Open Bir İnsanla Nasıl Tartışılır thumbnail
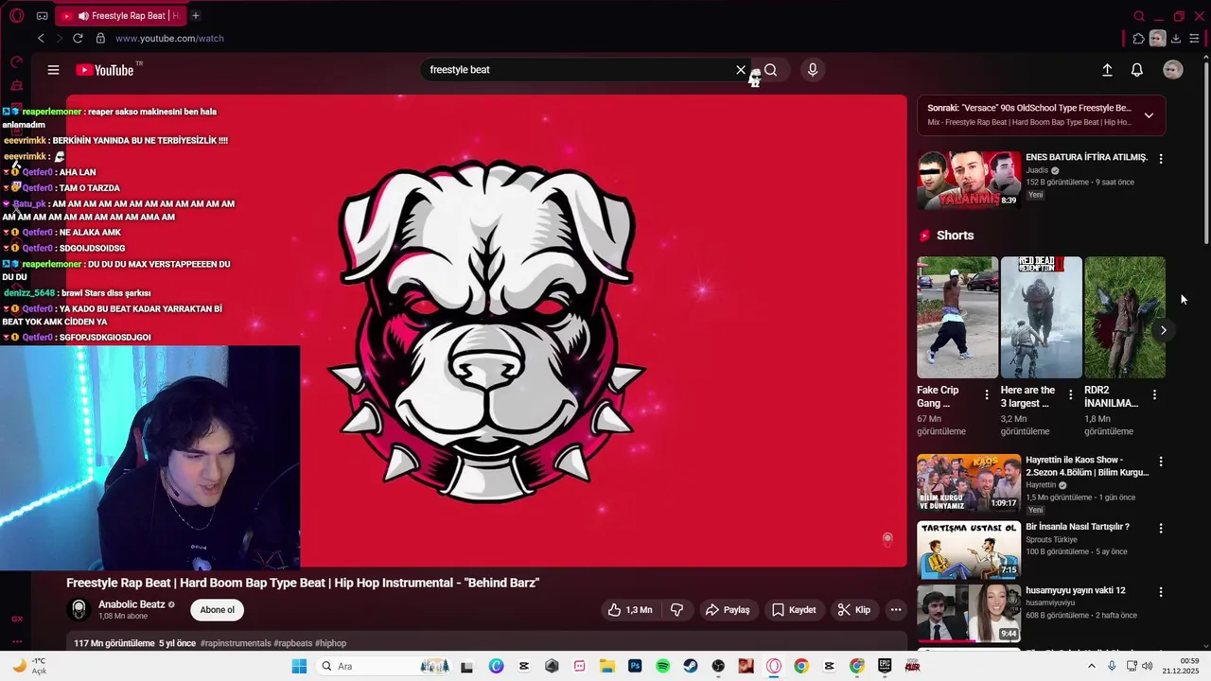The image size is (1211, 681). coord(969,549)
